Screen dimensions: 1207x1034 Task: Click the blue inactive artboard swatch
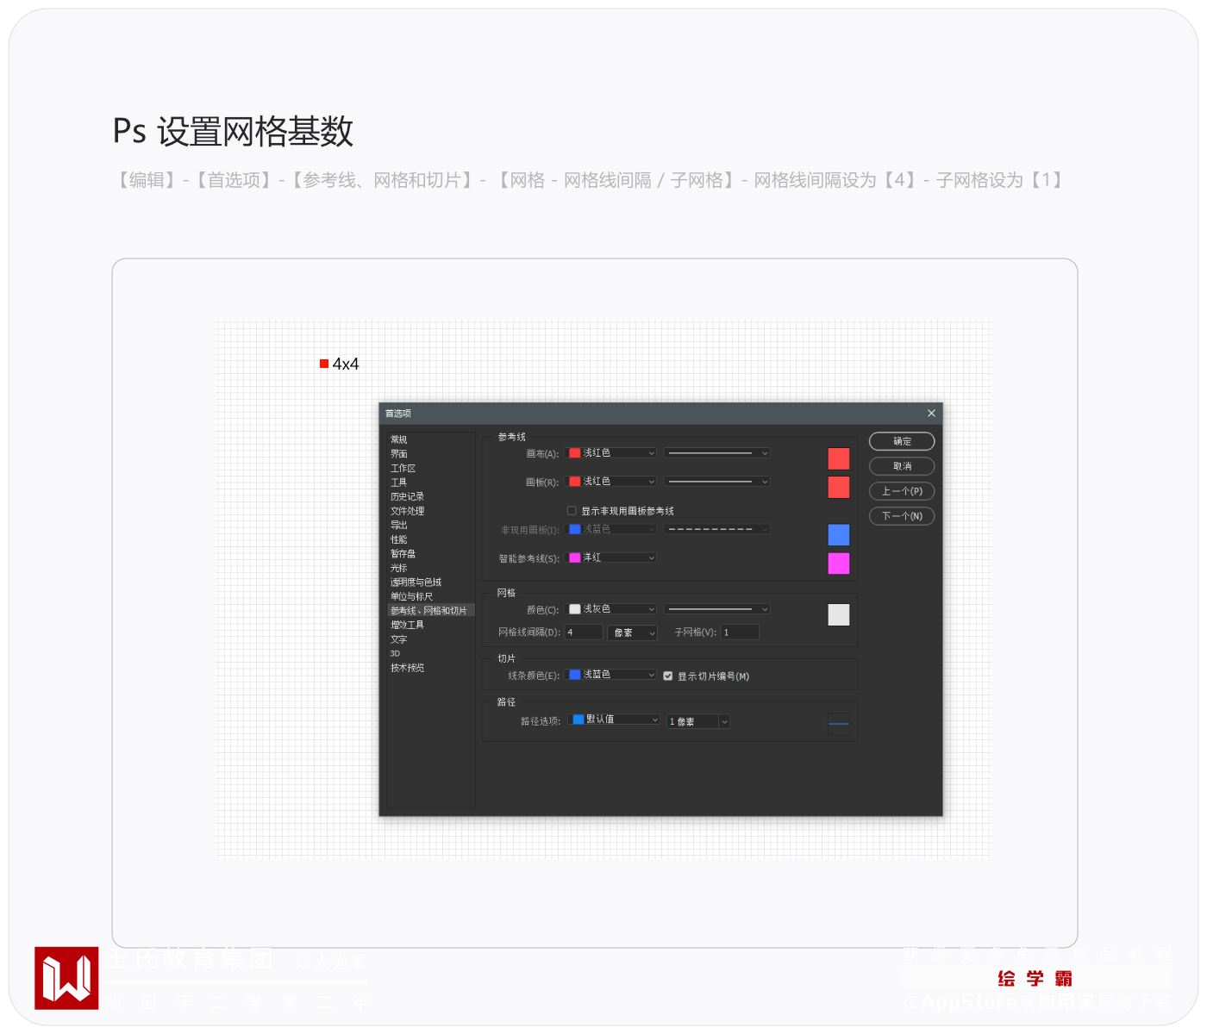click(839, 535)
